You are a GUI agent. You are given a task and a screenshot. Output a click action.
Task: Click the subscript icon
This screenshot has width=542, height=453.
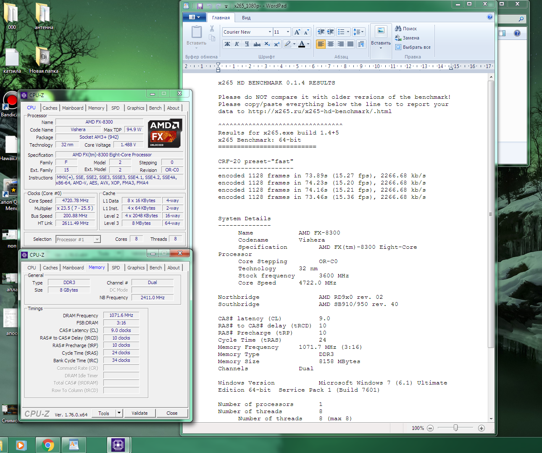(x=267, y=44)
